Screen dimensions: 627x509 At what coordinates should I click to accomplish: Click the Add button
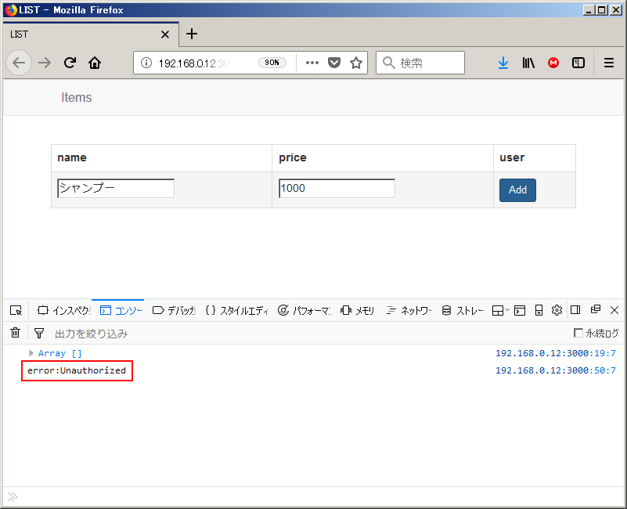tap(517, 190)
